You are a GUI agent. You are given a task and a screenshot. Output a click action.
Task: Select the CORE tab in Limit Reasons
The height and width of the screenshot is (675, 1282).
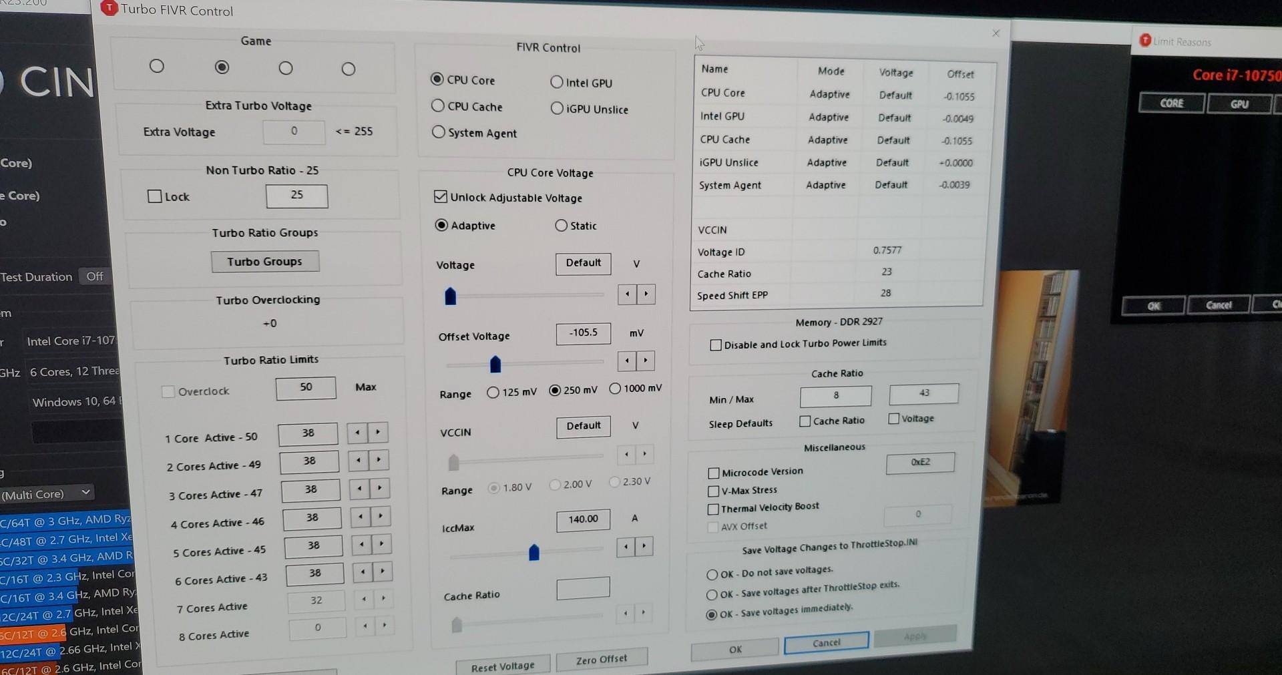click(x=1171, y=103)
